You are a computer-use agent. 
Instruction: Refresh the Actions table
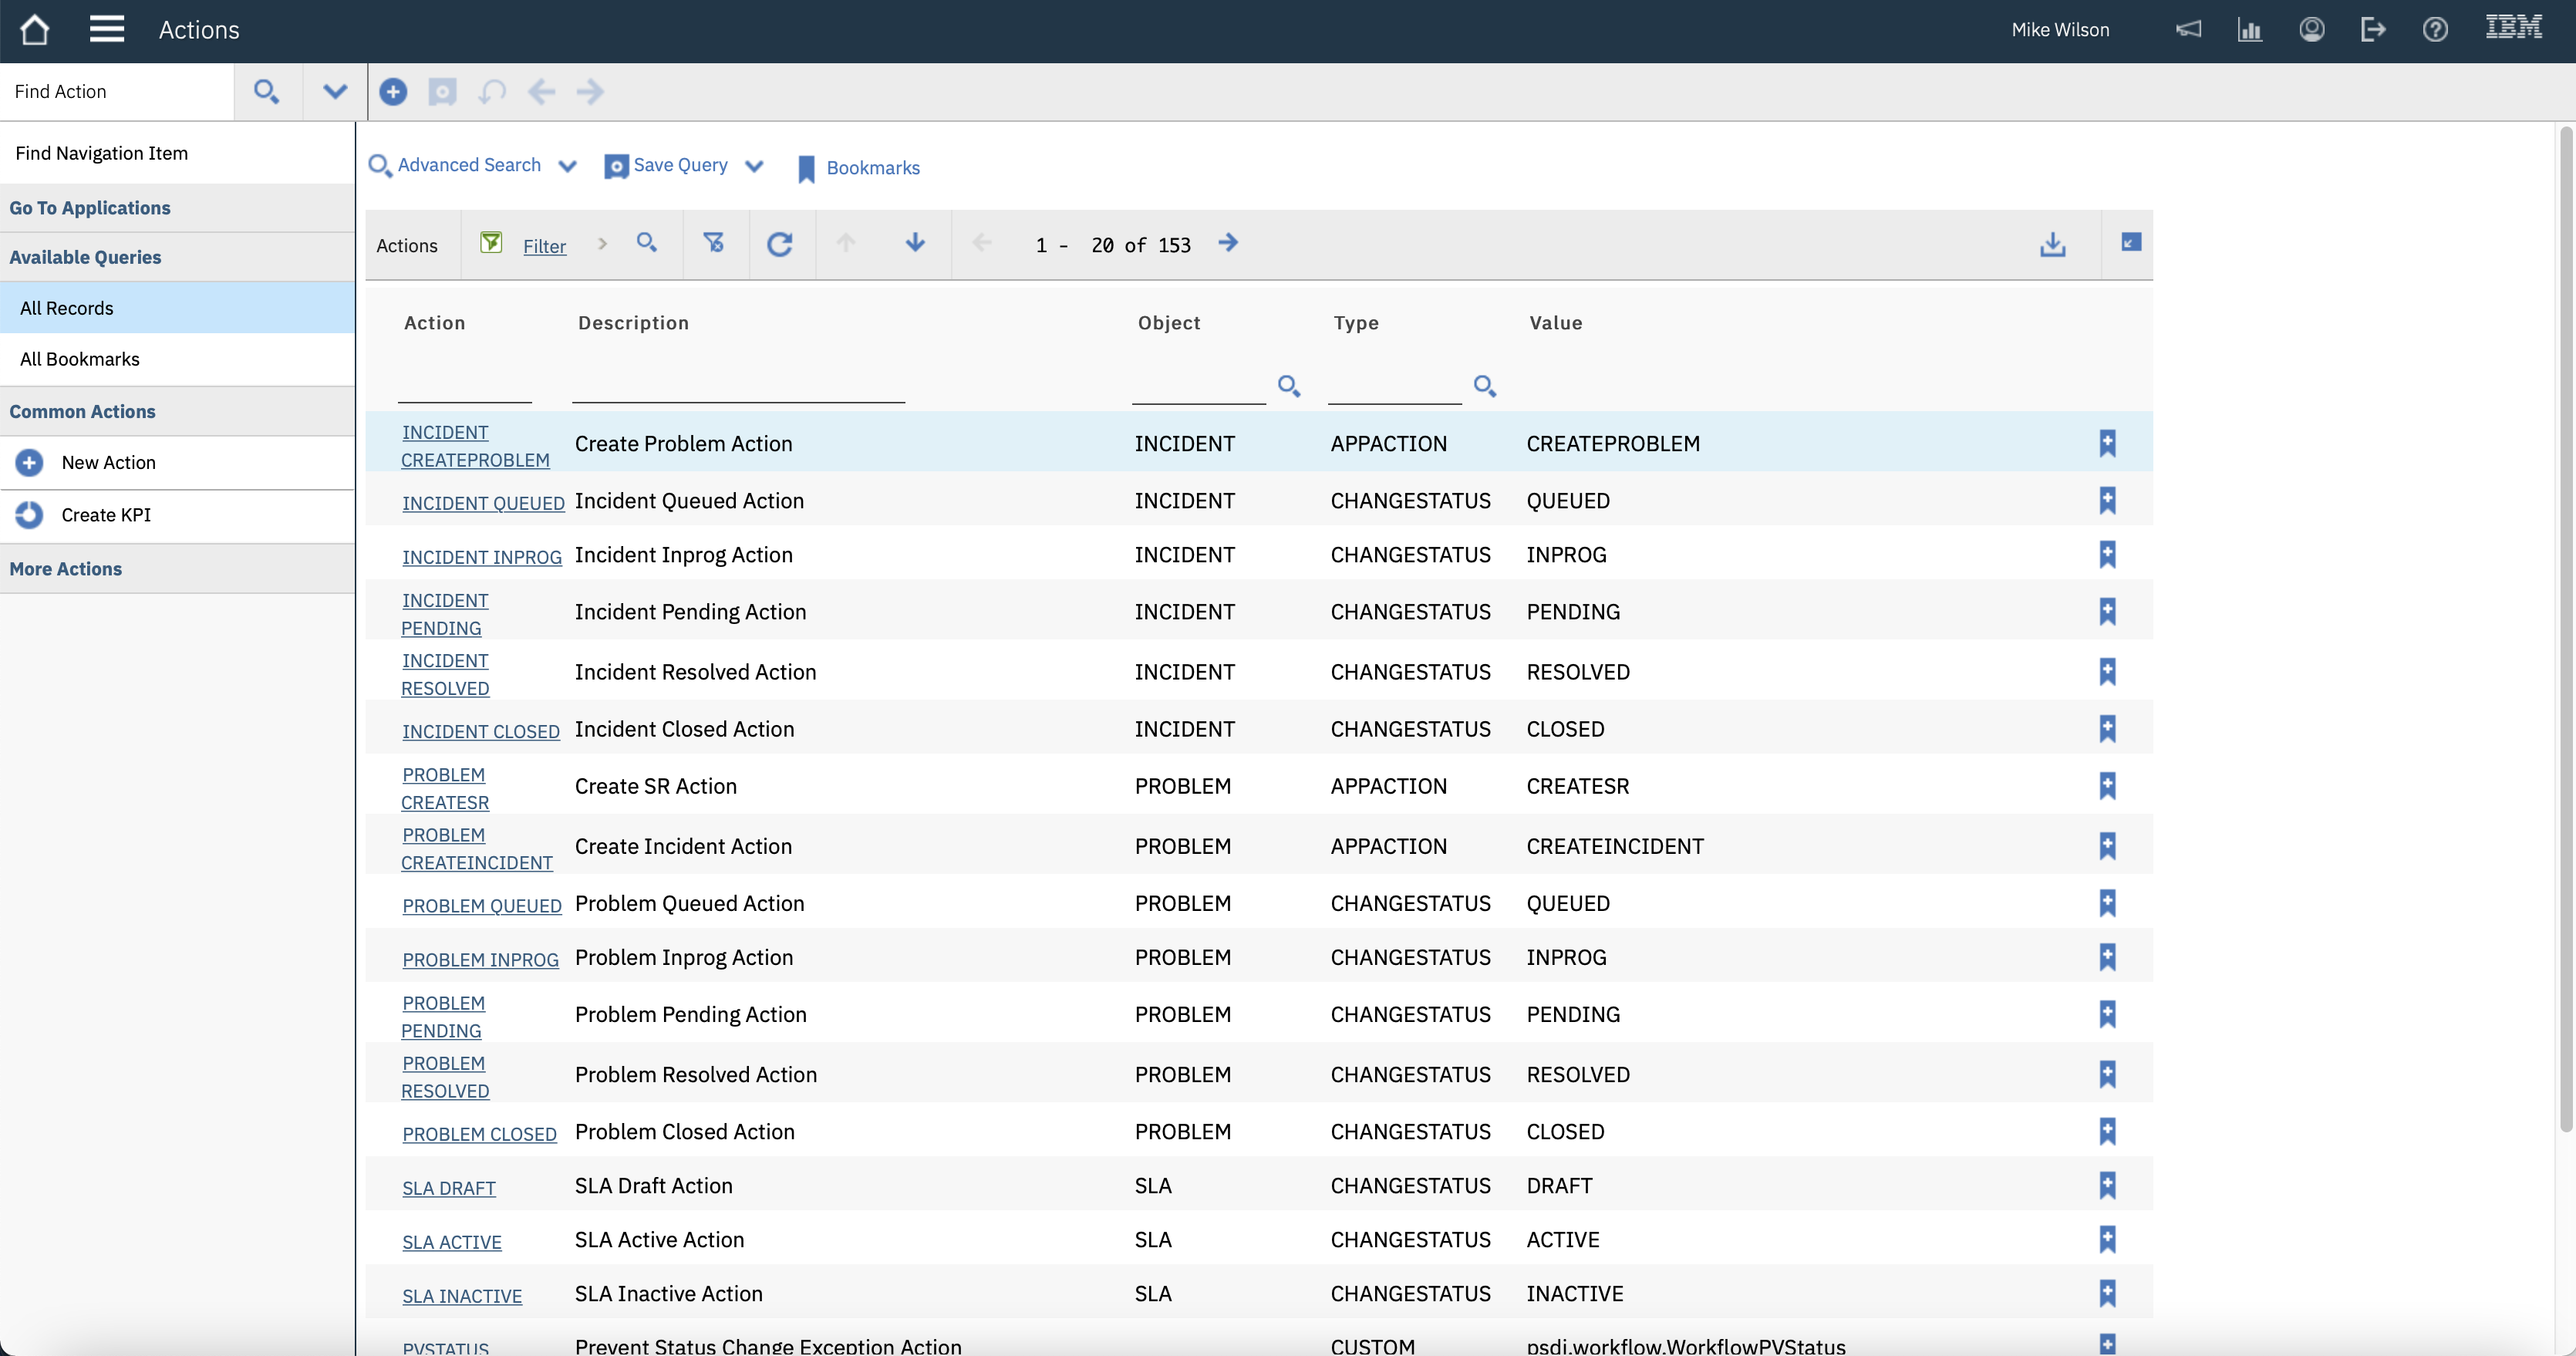click(779, 244)
